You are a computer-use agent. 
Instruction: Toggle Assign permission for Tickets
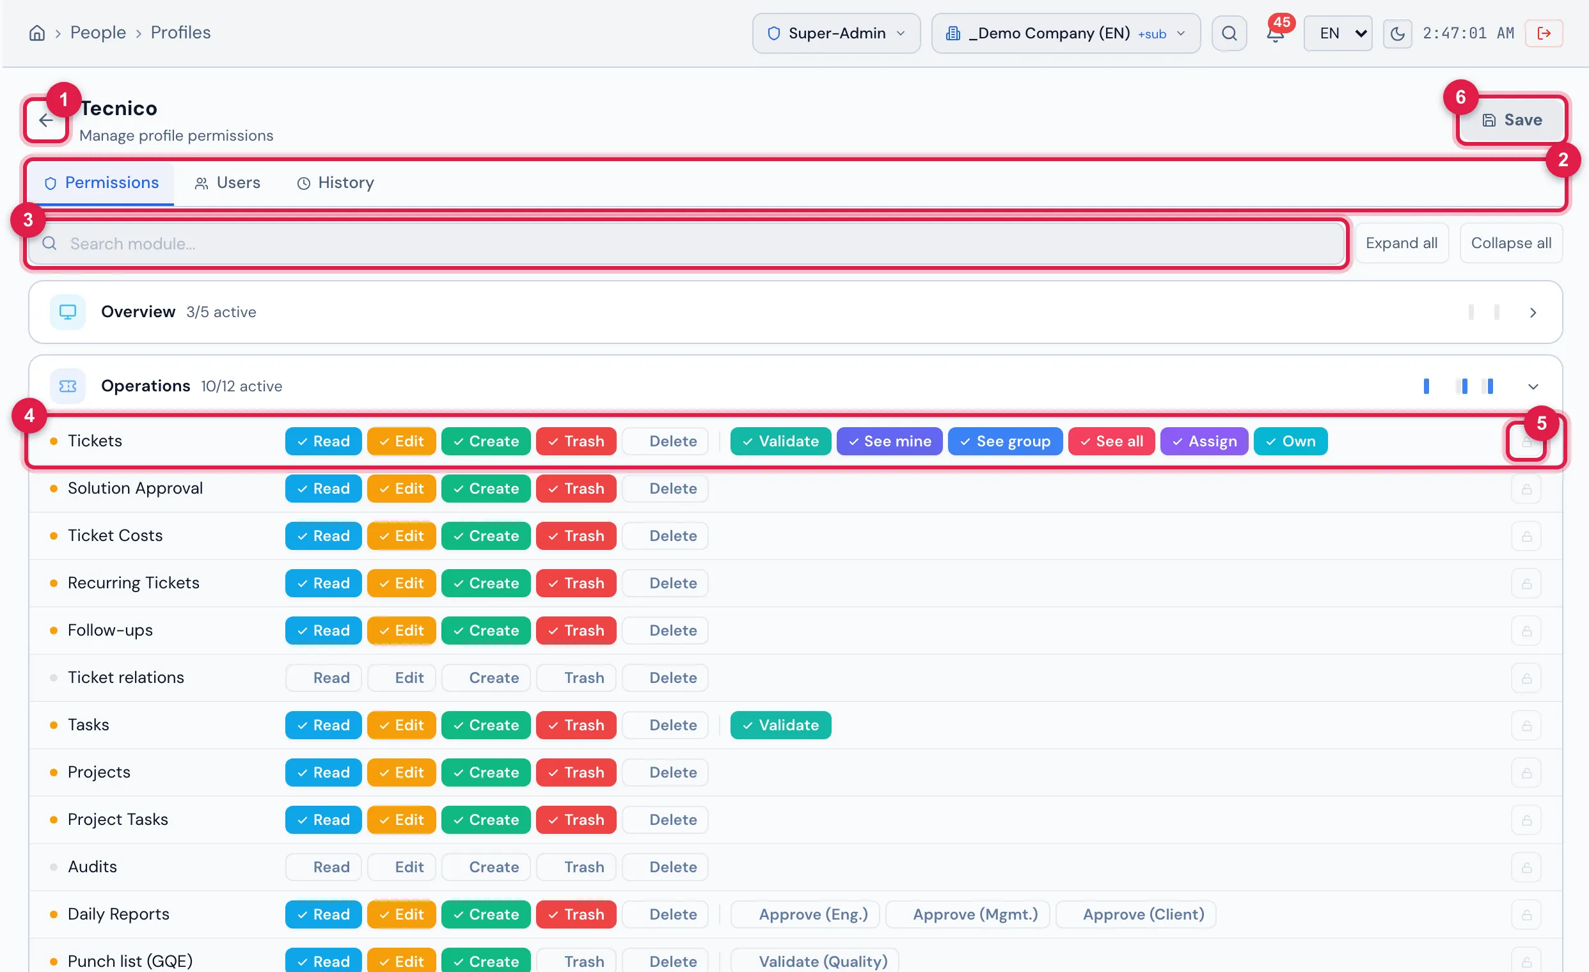click(x=1204, y=441)
